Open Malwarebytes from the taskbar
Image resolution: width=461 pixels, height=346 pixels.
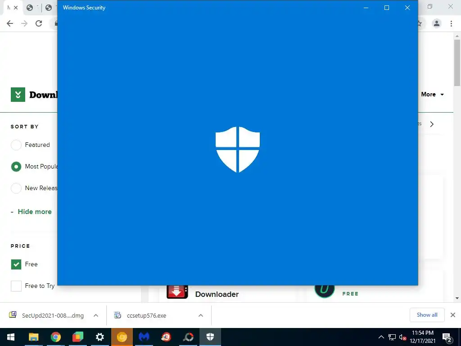click(x=144, y=337)
